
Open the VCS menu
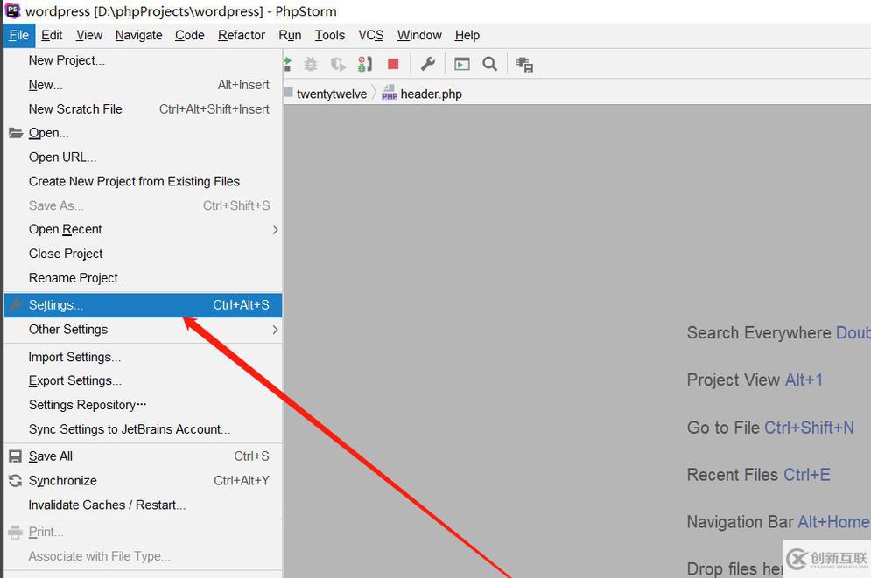coord(371,36)
